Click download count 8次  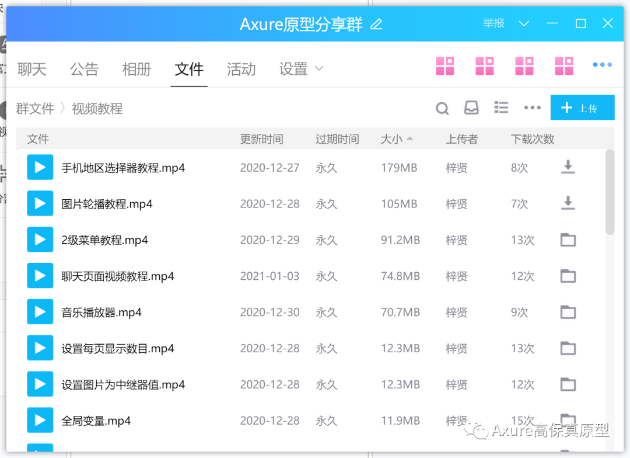(519, 168)
